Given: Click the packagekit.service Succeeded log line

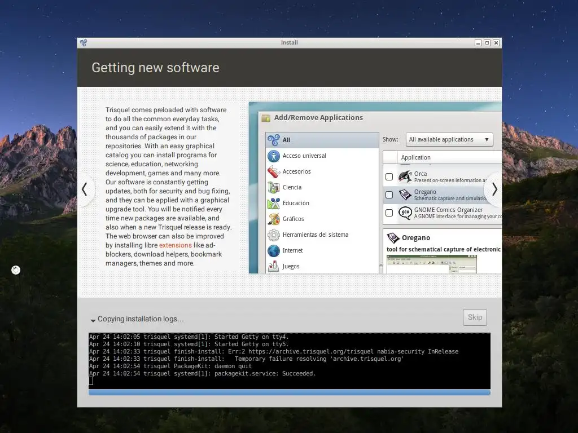Looking at the screenshot, I should tap(203, 374).
